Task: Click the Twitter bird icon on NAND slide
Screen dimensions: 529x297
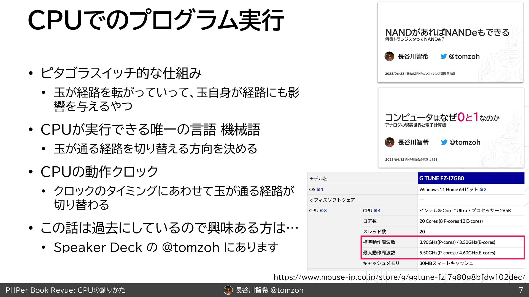Action: coord(443,56)
